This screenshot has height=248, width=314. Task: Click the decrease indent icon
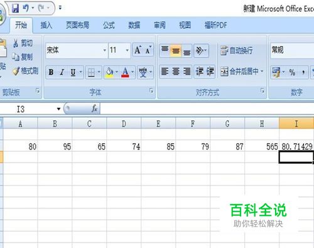199,72
